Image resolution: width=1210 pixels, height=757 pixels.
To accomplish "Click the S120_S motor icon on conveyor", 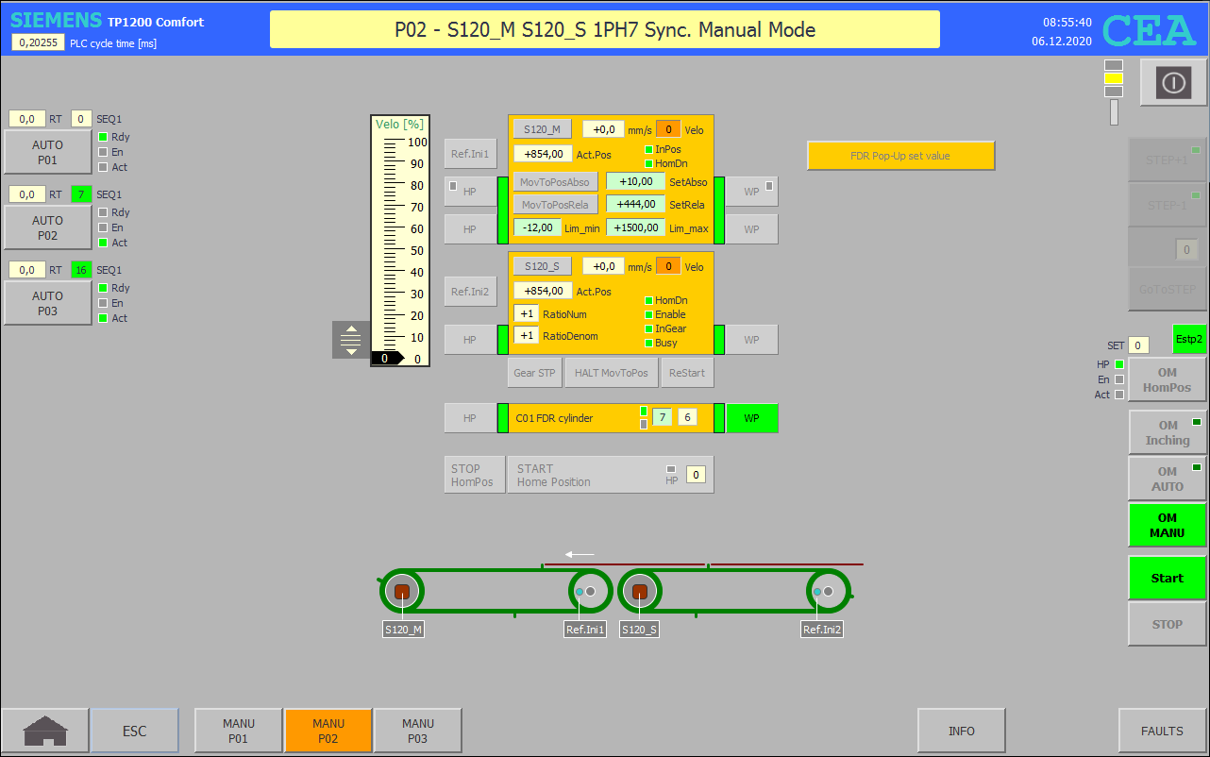I will pyautogui.click(x=640, y=592).
